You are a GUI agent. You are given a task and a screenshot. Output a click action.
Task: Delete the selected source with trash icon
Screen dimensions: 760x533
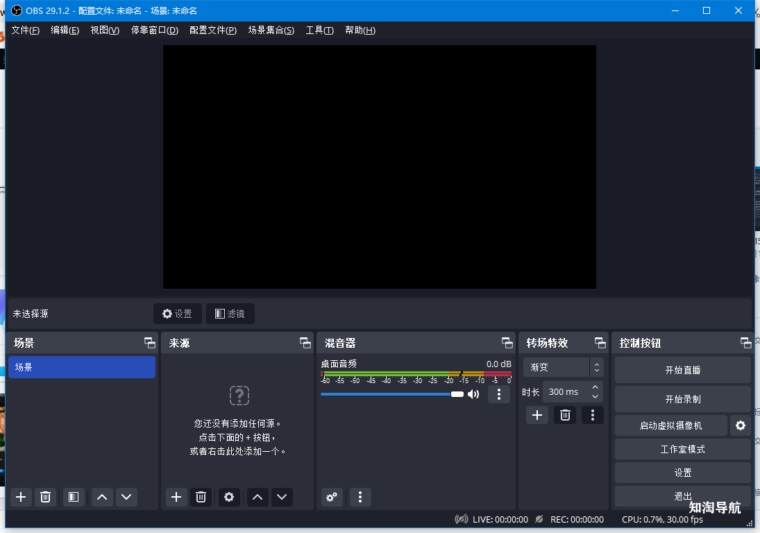(201, 497)
